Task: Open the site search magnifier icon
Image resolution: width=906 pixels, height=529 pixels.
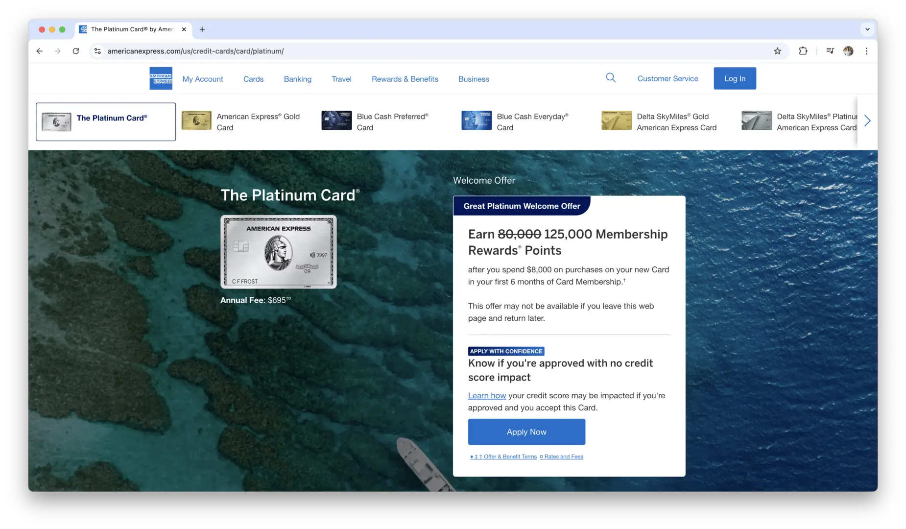Action: [x=611, y=78]
